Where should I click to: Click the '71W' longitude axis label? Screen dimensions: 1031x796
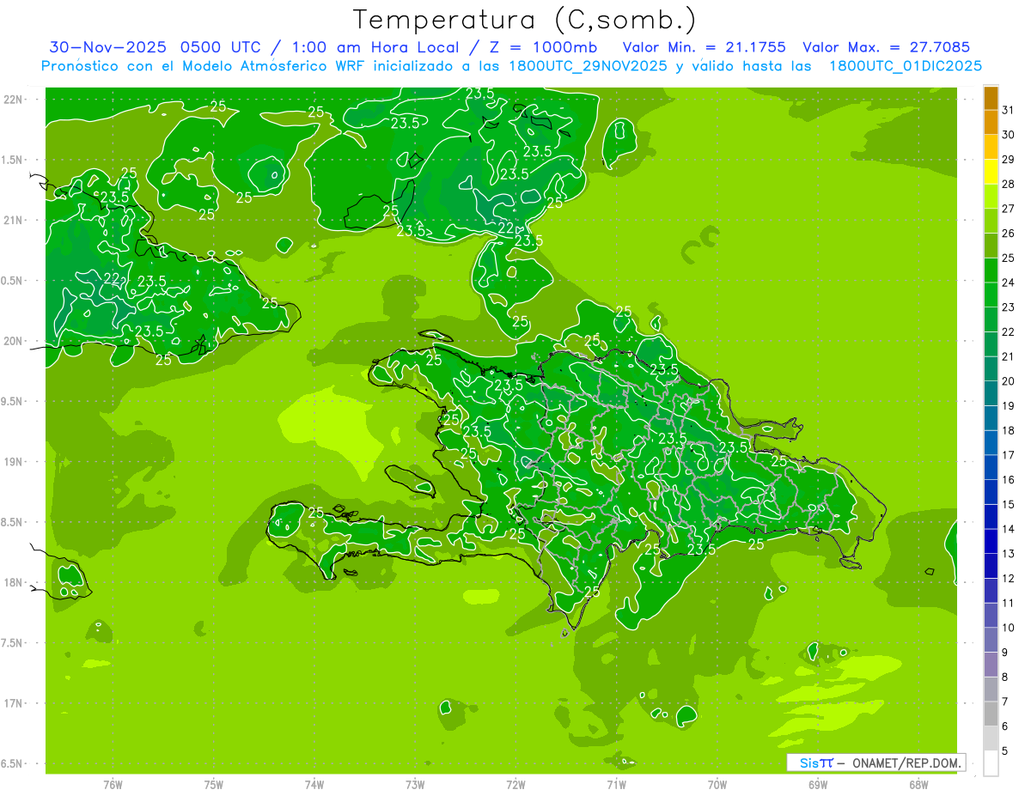coord(616,785)
